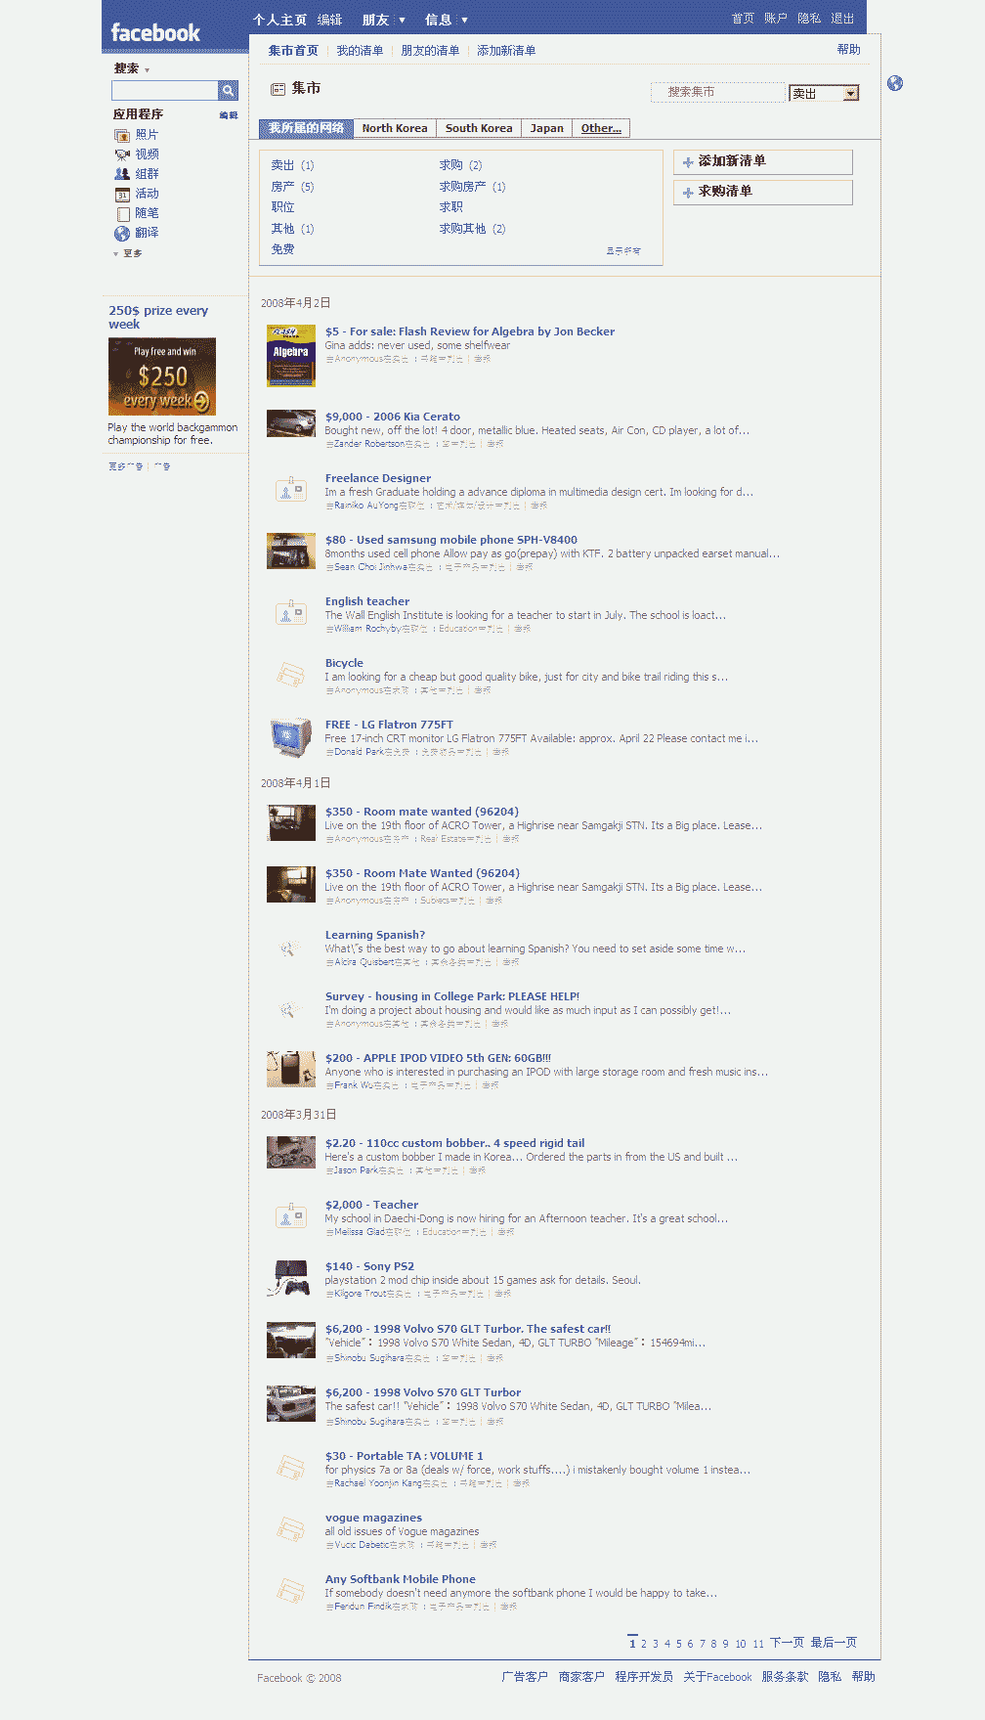Image resolution: width=985 pixels, height=1720 pixels.
Task: Open 110cc custom bobber thumbnail
Action: point(291,1152)
